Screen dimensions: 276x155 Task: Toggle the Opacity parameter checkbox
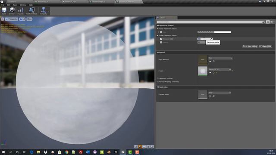pyautogui.click(x=161, y=42)
